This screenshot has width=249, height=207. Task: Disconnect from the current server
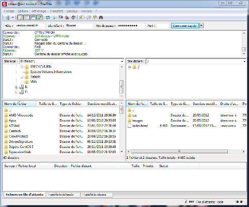[67, 18]
